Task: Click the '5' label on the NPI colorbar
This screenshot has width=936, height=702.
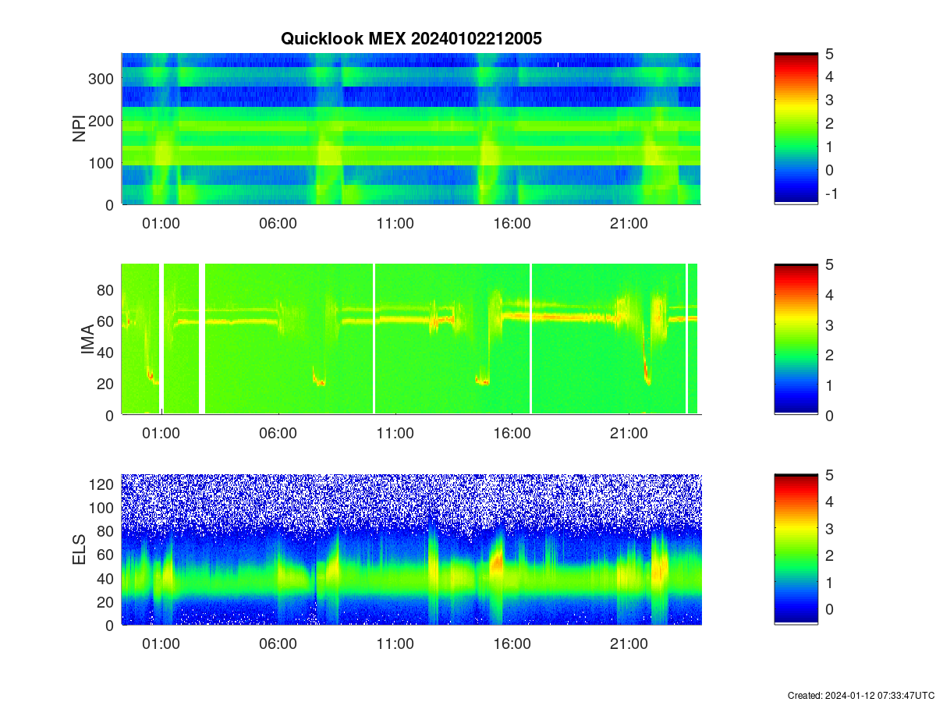Action: pyautogui.click(x=830, y=54)
